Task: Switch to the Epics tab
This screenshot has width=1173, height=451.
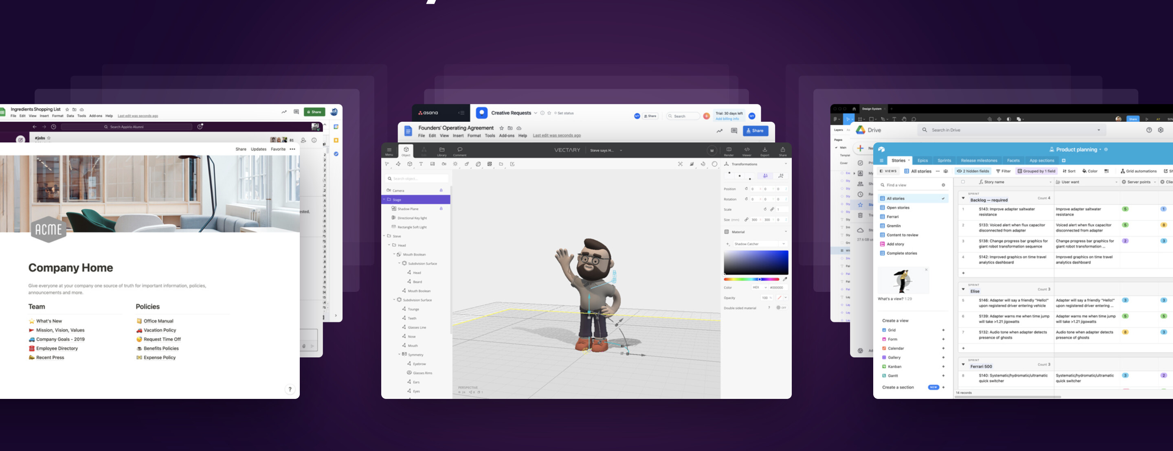Action: pyautogui.click(x=922, y=160)
